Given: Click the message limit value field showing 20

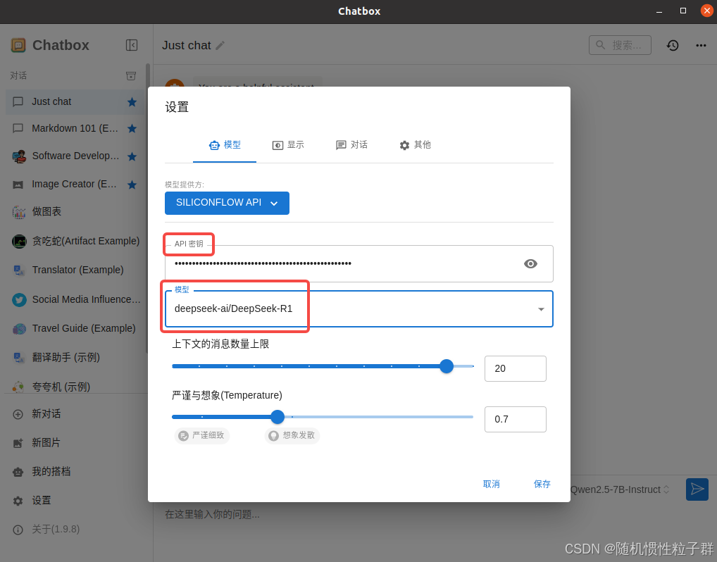Looking at the screenshot, I should click(x=516, y=368).
